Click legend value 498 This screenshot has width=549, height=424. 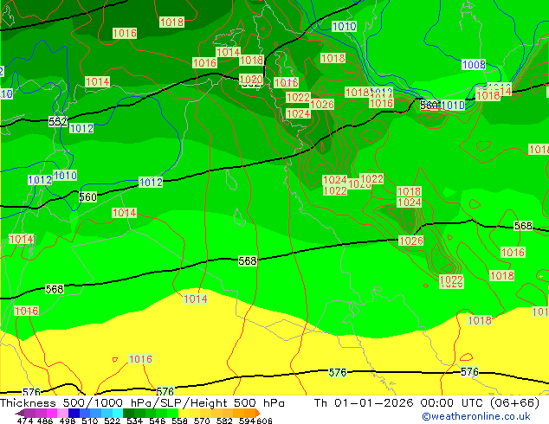[x=68, y=421]
